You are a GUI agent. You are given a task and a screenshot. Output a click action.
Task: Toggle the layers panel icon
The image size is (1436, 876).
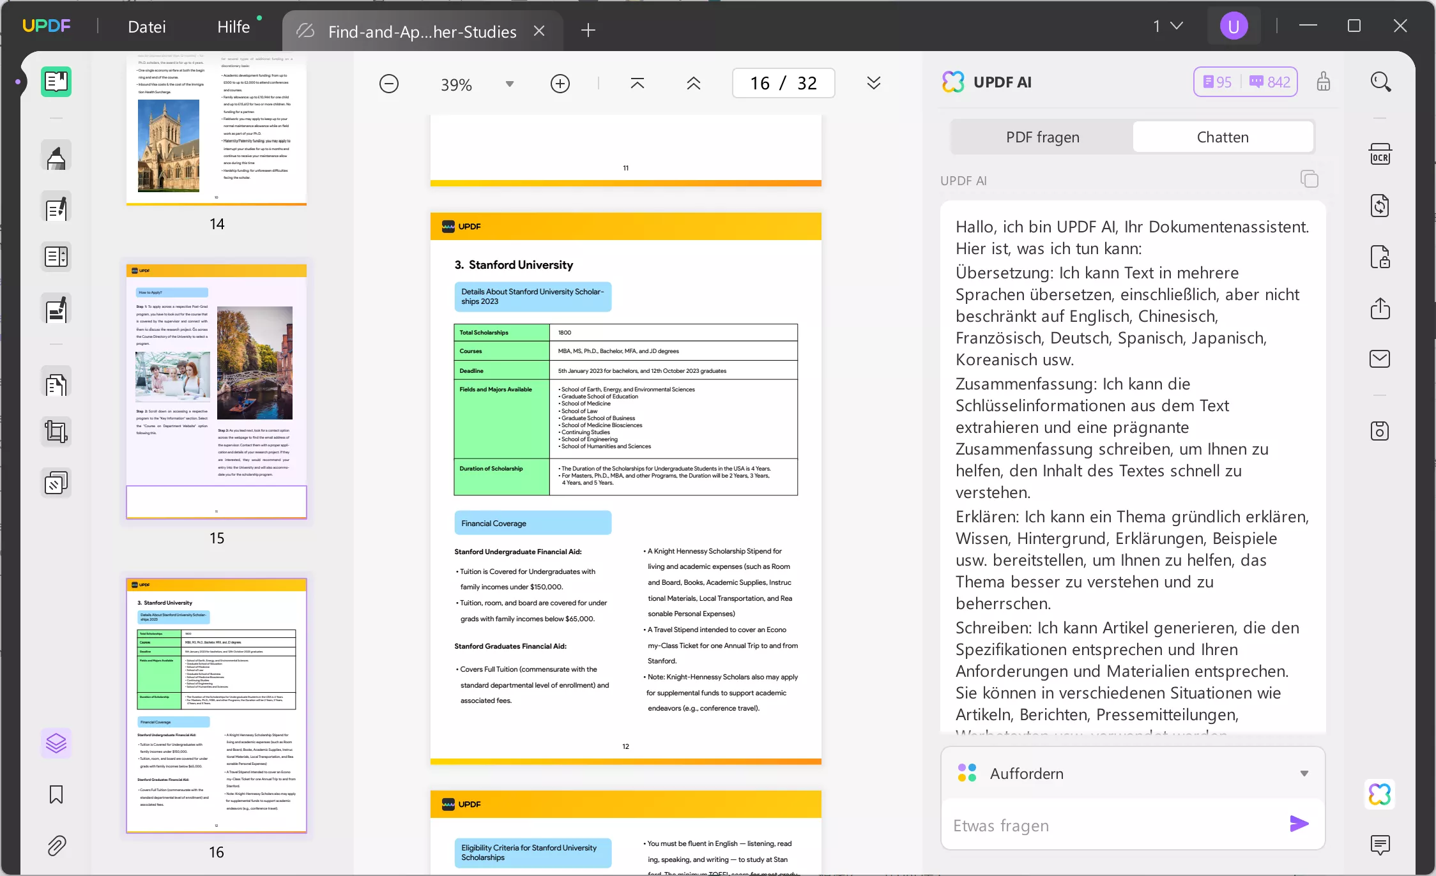pos(56,743)
